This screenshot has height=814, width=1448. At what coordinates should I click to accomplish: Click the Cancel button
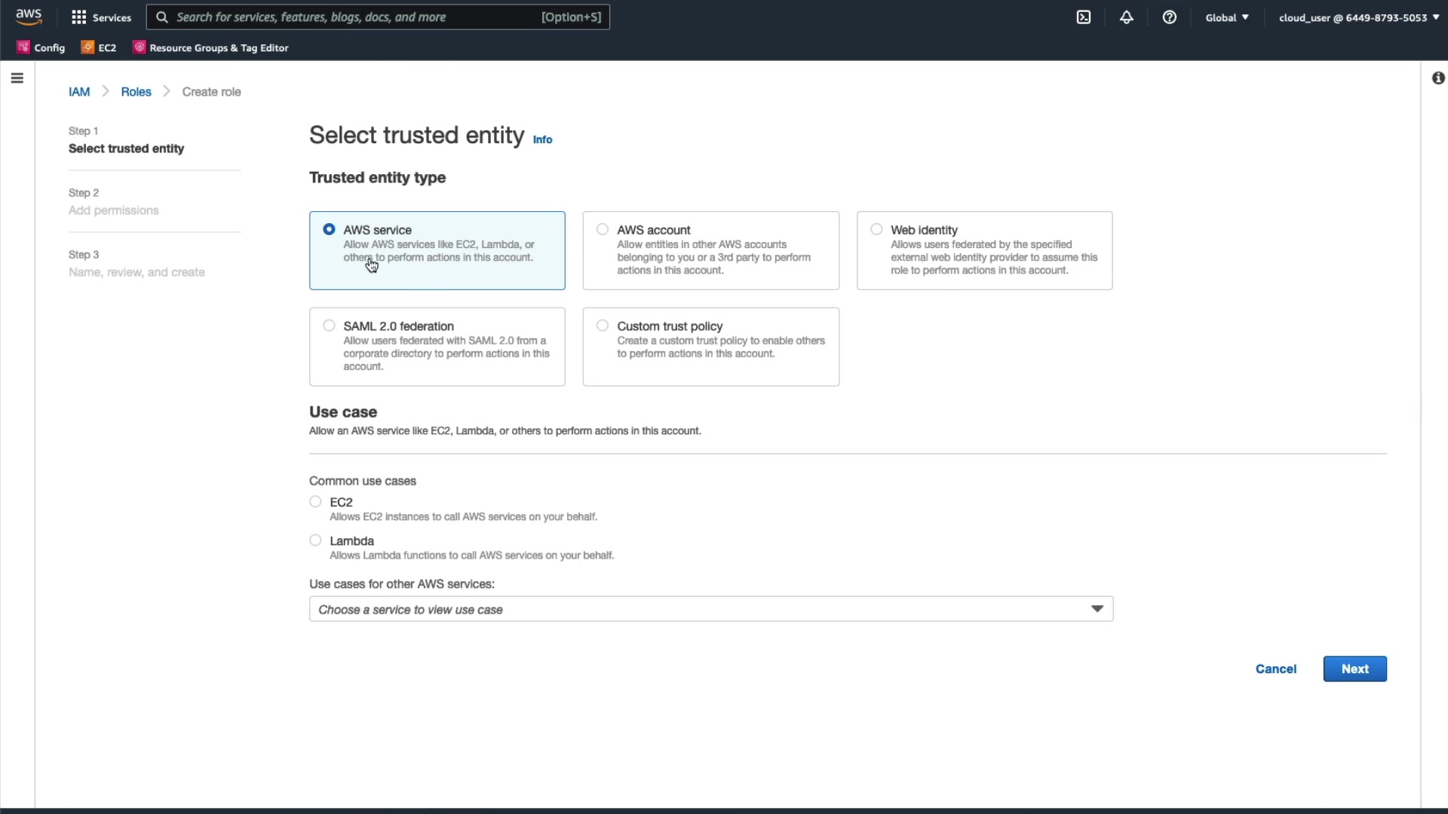click(x=1275, y=669)
